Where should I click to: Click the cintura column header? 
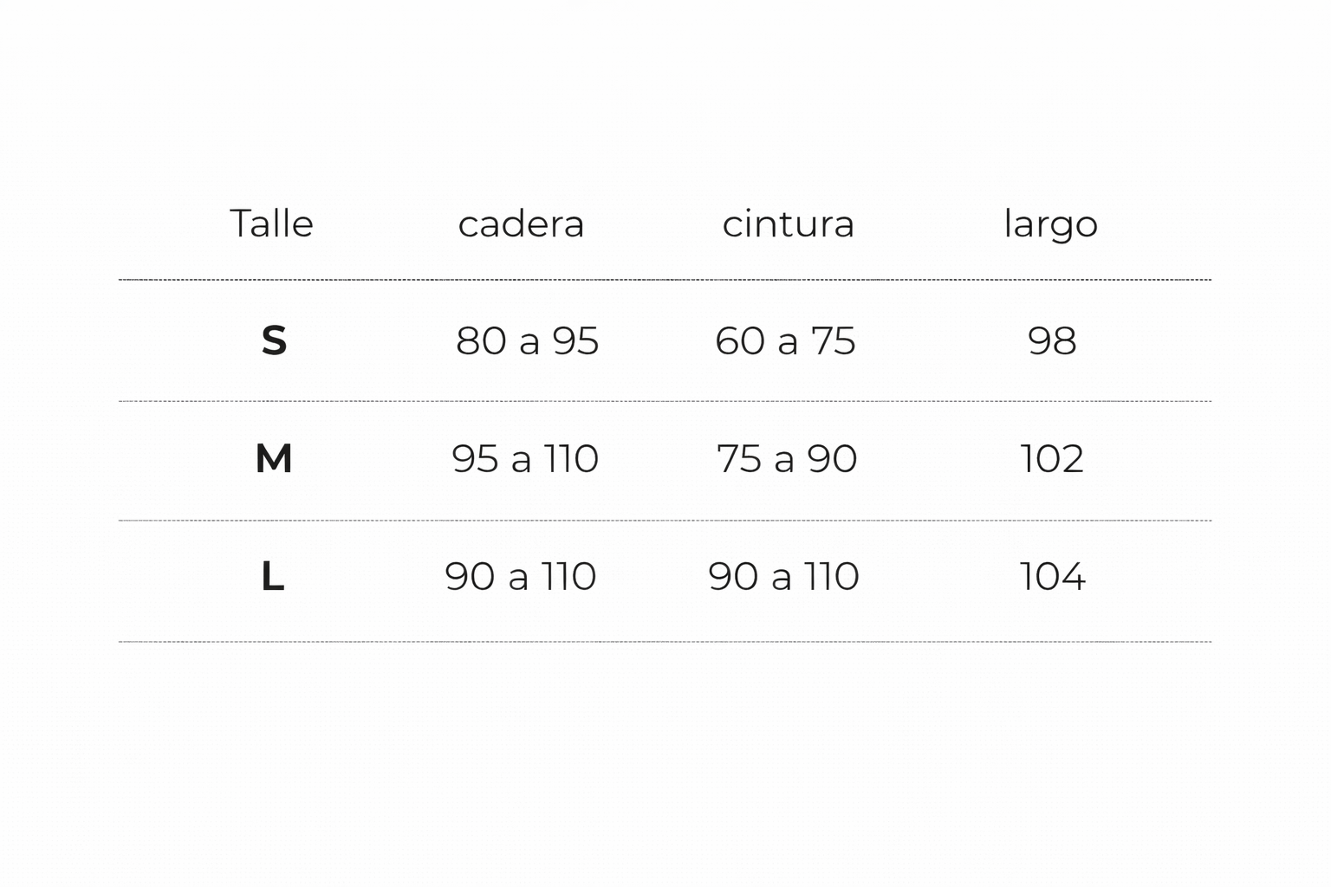(x=788, y=224)
